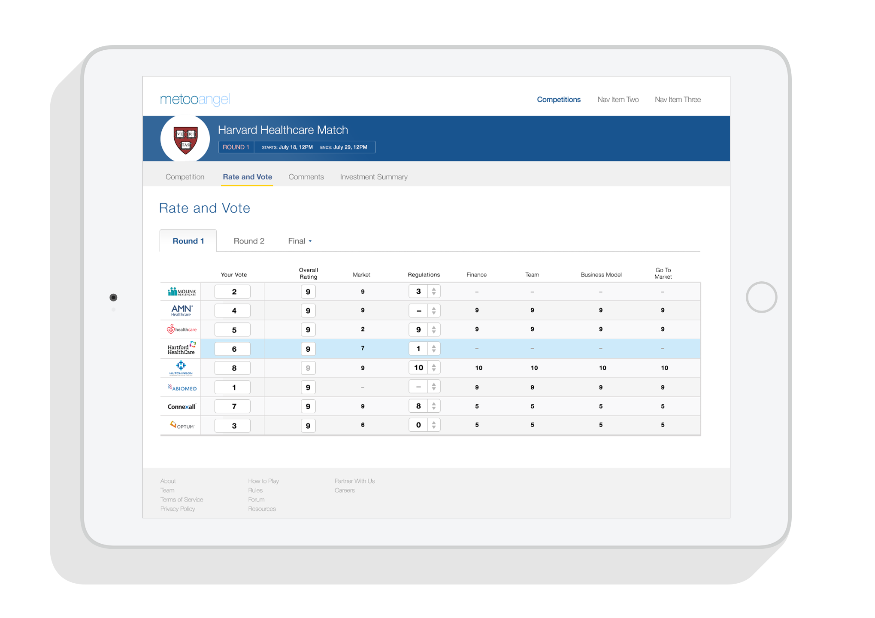The height and width of the screenshot is (618, 875).
Task: Click the Regulations column header
Action: 424,275
